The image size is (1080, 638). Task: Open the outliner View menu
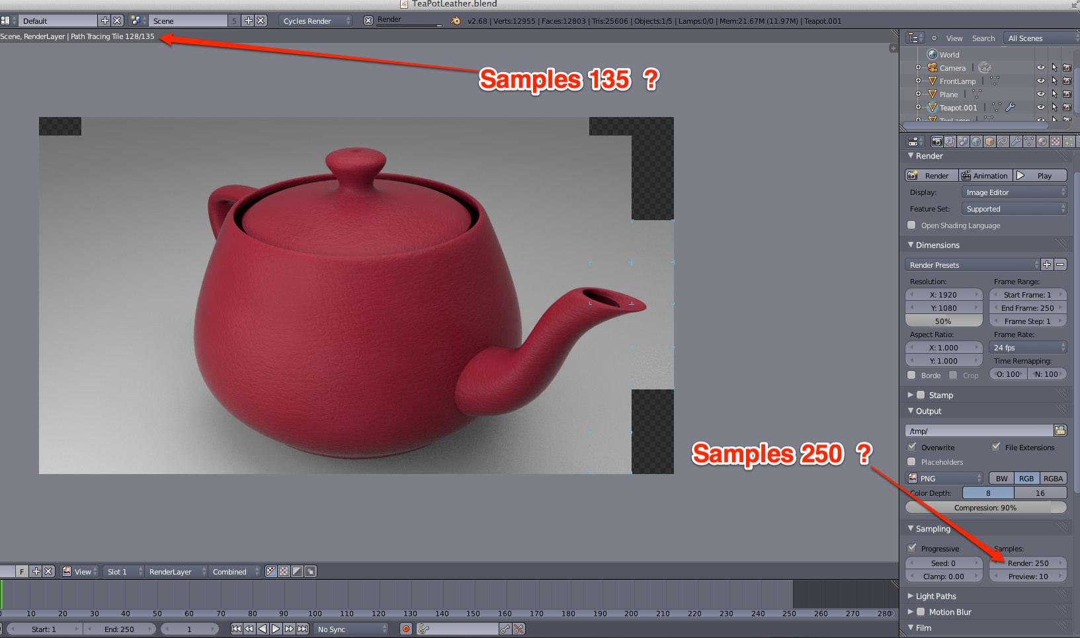click(954, 38)
